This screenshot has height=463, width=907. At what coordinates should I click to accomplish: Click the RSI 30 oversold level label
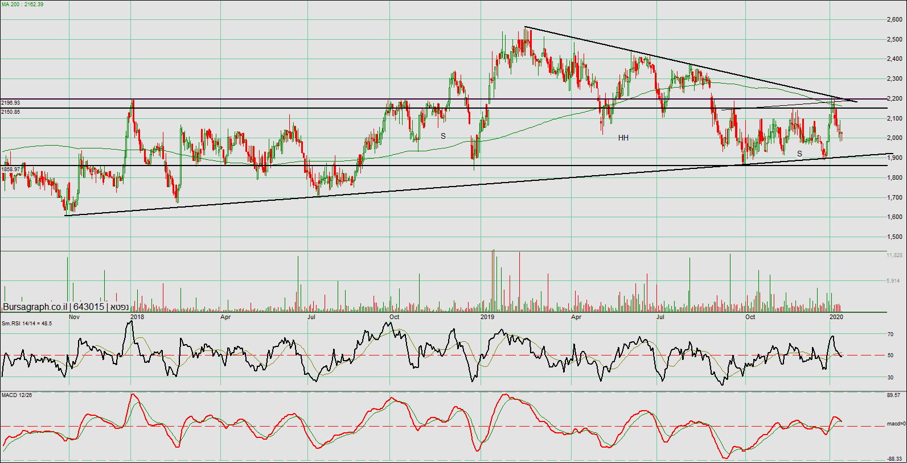890,377
